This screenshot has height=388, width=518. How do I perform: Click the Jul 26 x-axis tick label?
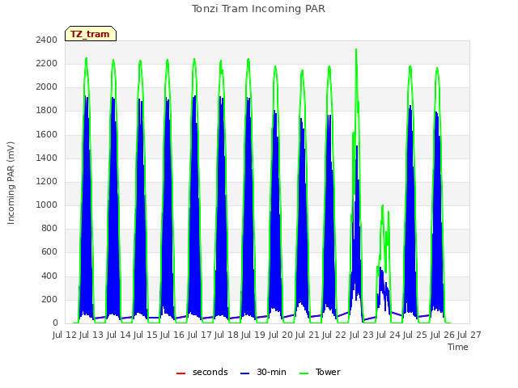click(443, 335)
